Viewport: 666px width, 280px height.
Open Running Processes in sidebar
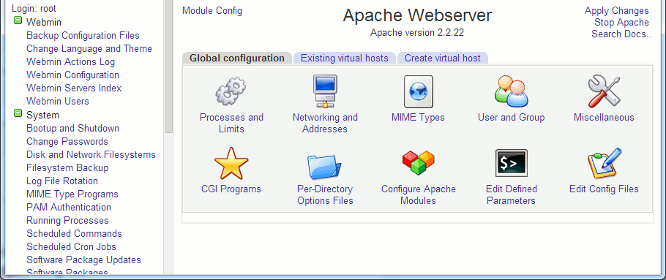pyautogui.click(x=67, y=220)
